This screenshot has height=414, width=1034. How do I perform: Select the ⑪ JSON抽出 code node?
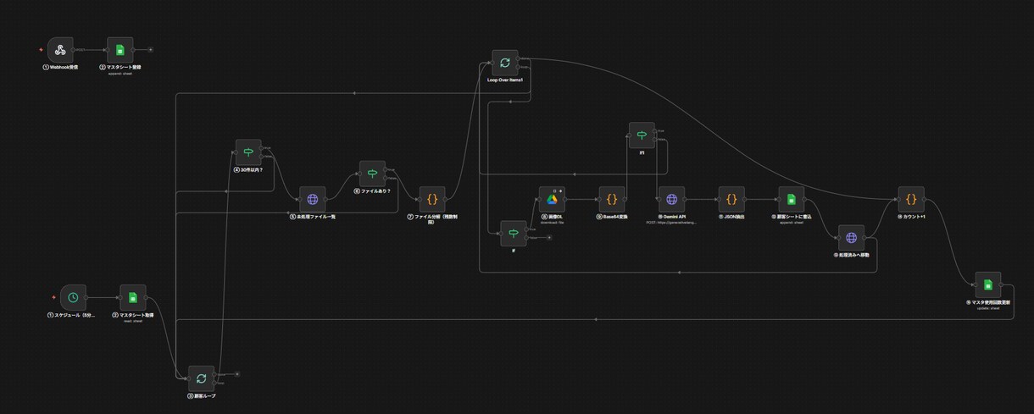731,200
